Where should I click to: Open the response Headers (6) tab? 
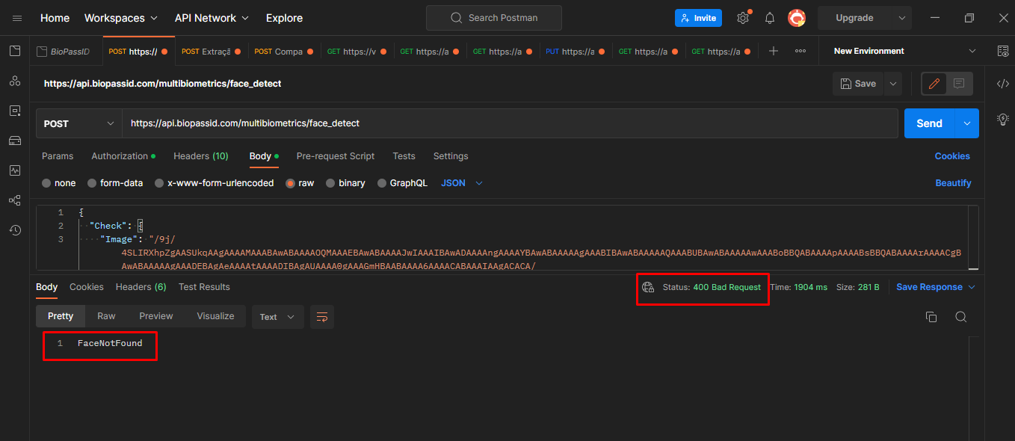click(x=141, y=287)
